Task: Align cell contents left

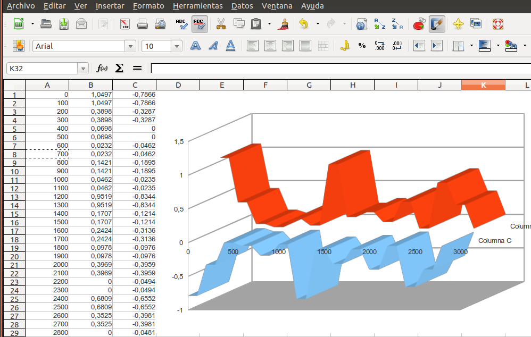Action: (x=252, y=46)
